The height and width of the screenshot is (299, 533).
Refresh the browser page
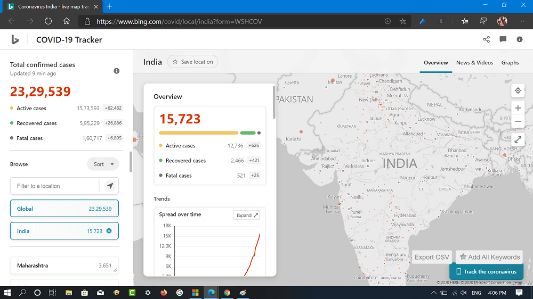tap(49, 21)
